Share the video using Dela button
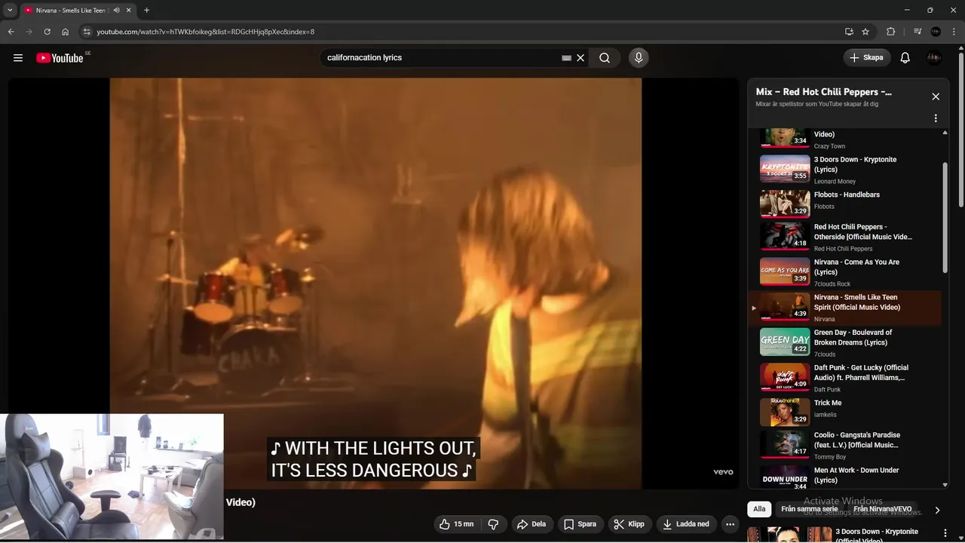Image resolution: width=965 pixels, height=543 pixels. 532,524
